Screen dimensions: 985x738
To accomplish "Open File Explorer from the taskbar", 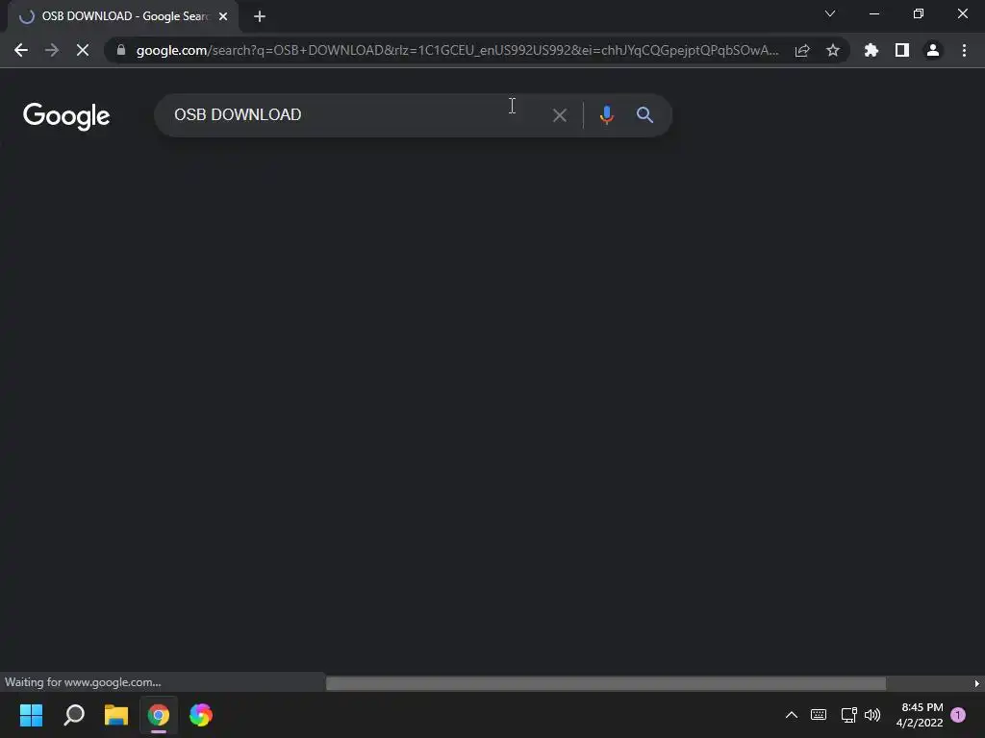I will point(116,715).
